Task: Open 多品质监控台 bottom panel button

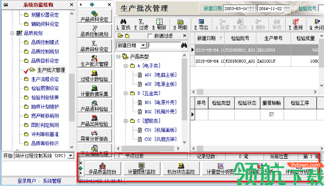Action: (x=102, y=168)
